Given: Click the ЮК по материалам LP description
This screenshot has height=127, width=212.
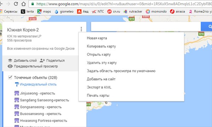Looking at the screenshot, I should [24, 36].
